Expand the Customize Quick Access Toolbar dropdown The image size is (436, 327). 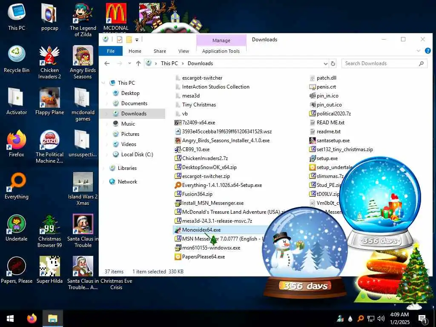137,40
